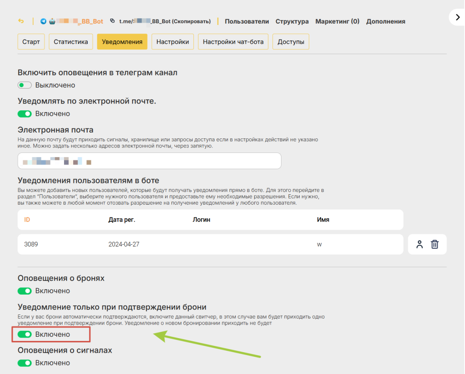Open the Настройки чат-бота tab

233,41
